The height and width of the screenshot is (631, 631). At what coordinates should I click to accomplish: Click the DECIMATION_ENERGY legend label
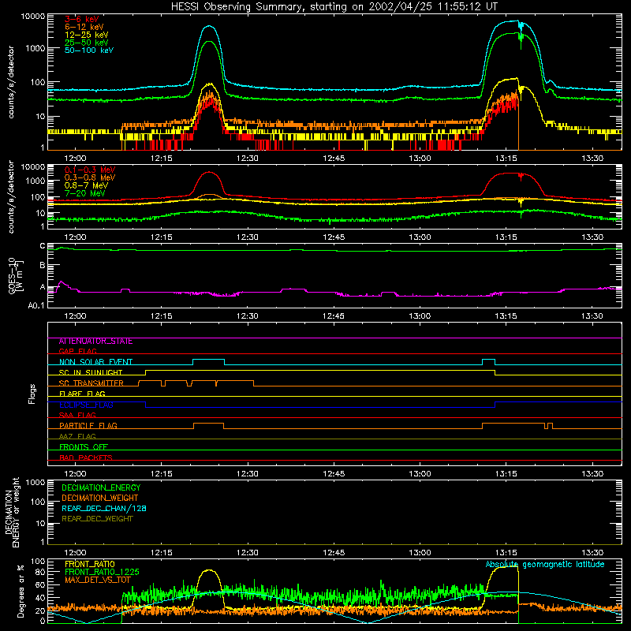click(x=101, y=487)
